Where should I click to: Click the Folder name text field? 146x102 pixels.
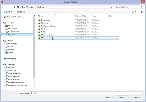click(86, 93)
